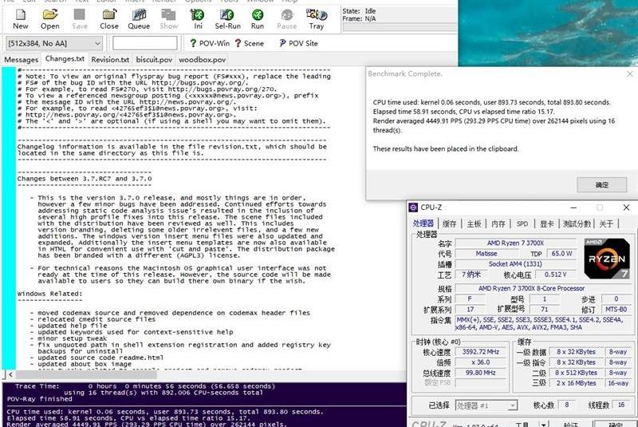Image resolution: width=638 pixels, height=427 pixels.
Task: Start rendering with the Run icon
Action: click(257, 19)
